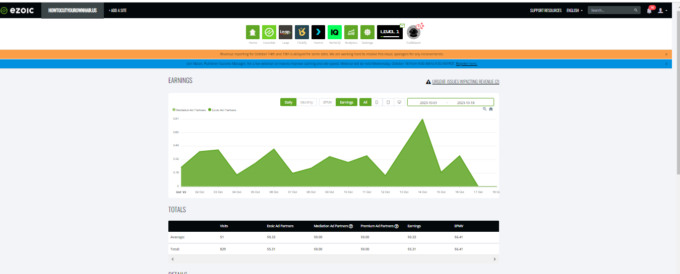This screenshot has height=274, width=680.
Task: Click the Visits column header
Action: point(224,226)
